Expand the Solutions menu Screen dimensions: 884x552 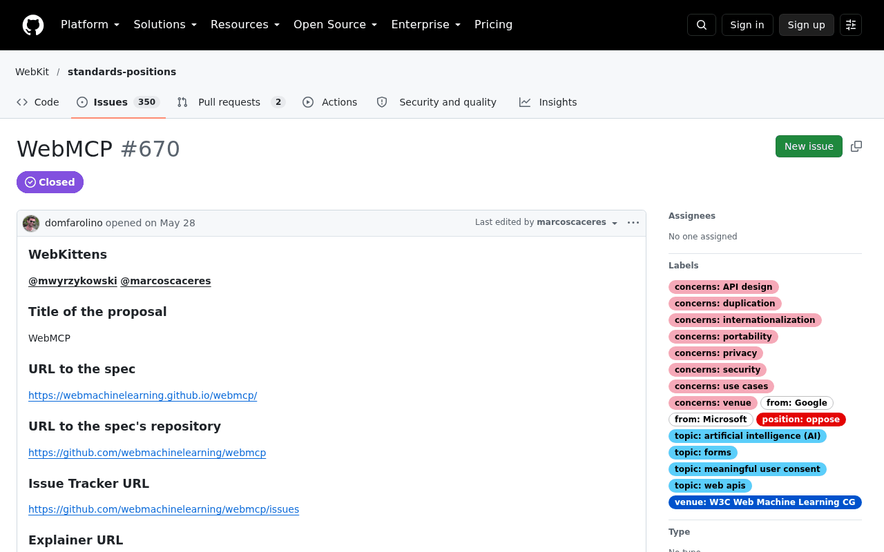coord(165,25)
